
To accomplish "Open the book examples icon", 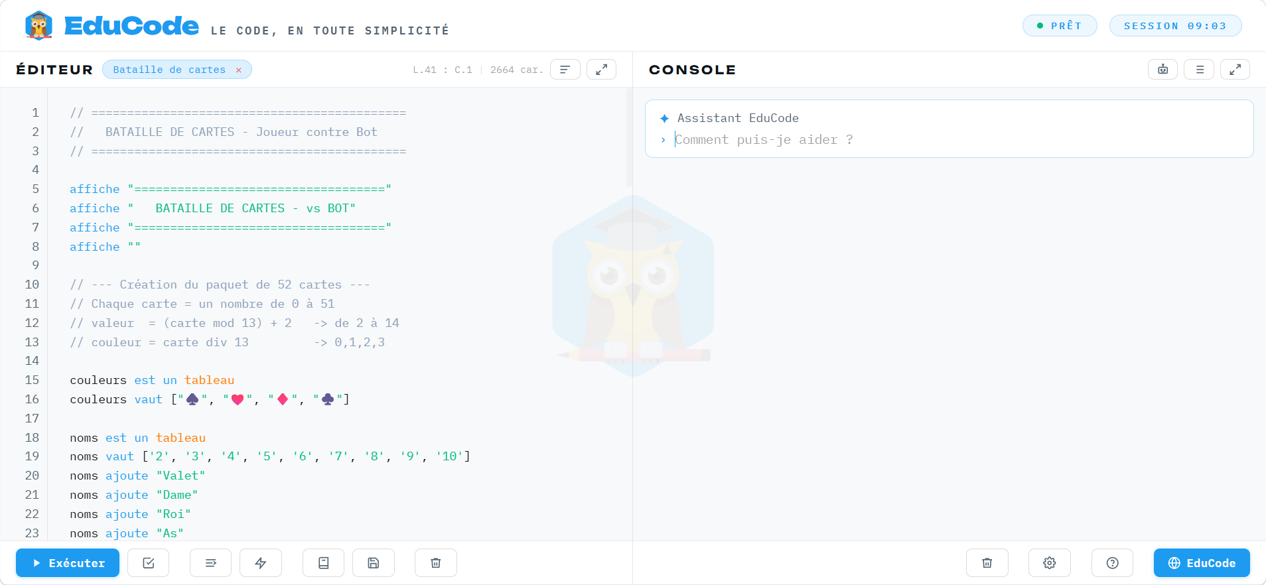I will pos(323,563).
